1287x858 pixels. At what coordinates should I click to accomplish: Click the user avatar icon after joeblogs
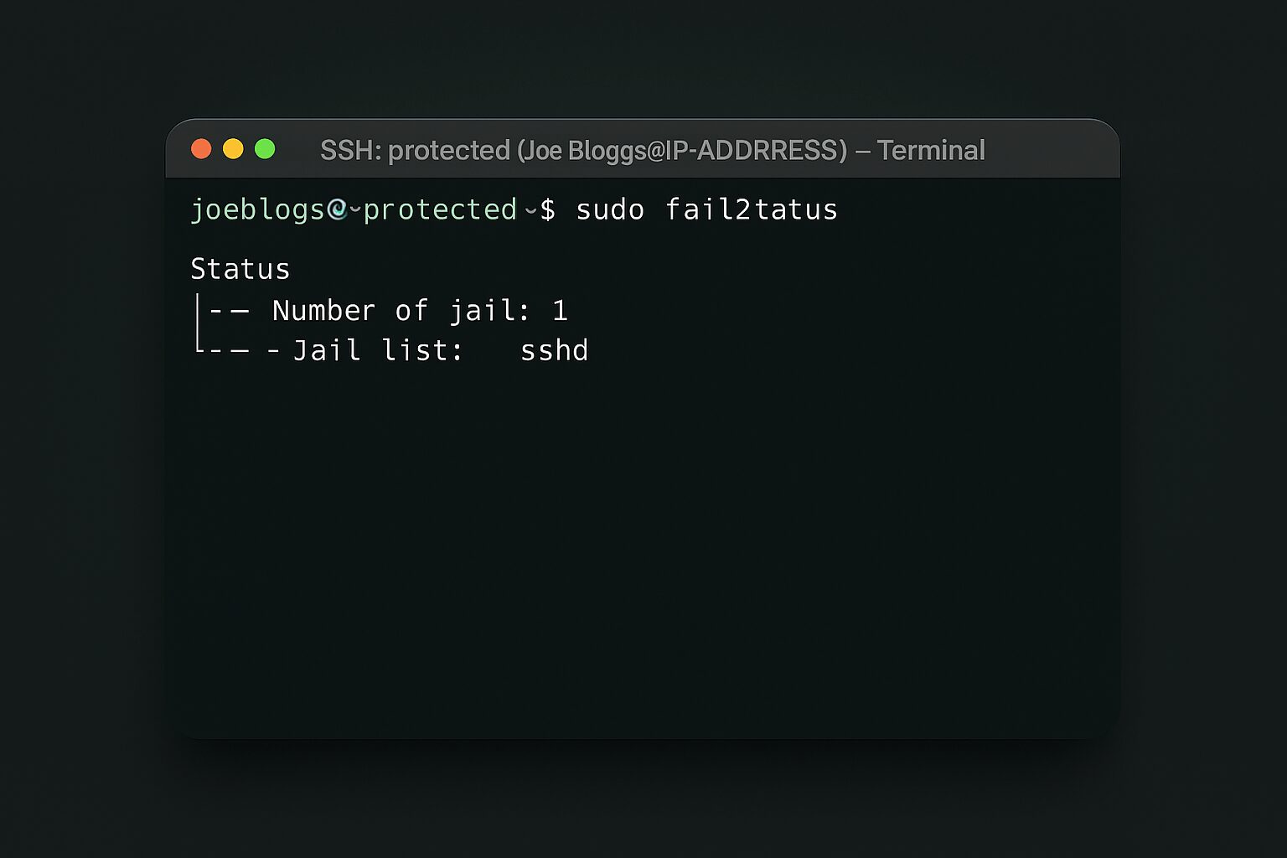[x=338, y=209]
